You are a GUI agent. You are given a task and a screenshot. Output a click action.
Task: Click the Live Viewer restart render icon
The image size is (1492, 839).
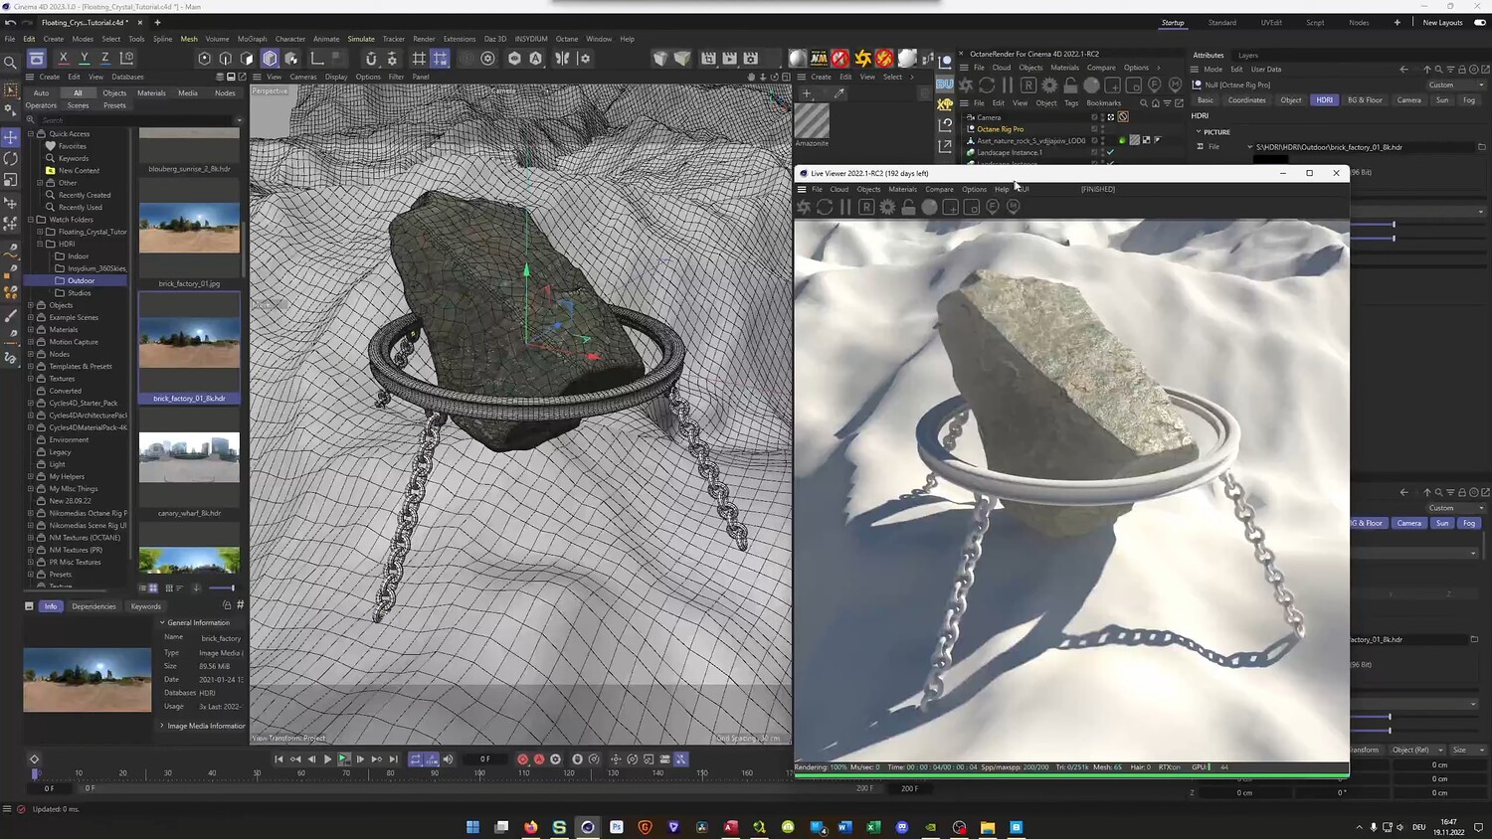click(825, 207)
